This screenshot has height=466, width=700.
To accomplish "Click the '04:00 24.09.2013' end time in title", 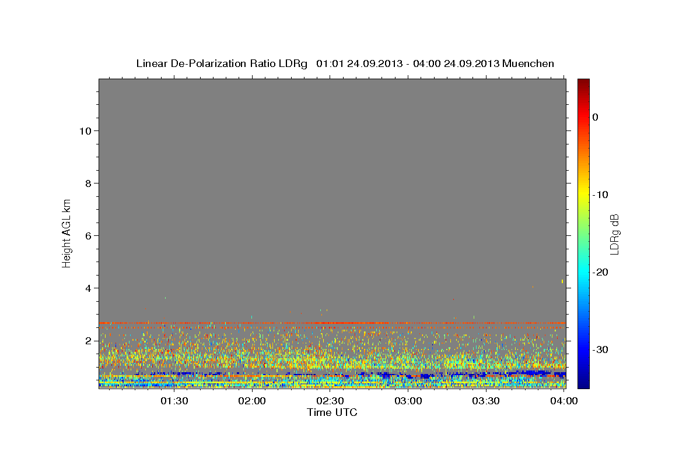I will point(456,63).
